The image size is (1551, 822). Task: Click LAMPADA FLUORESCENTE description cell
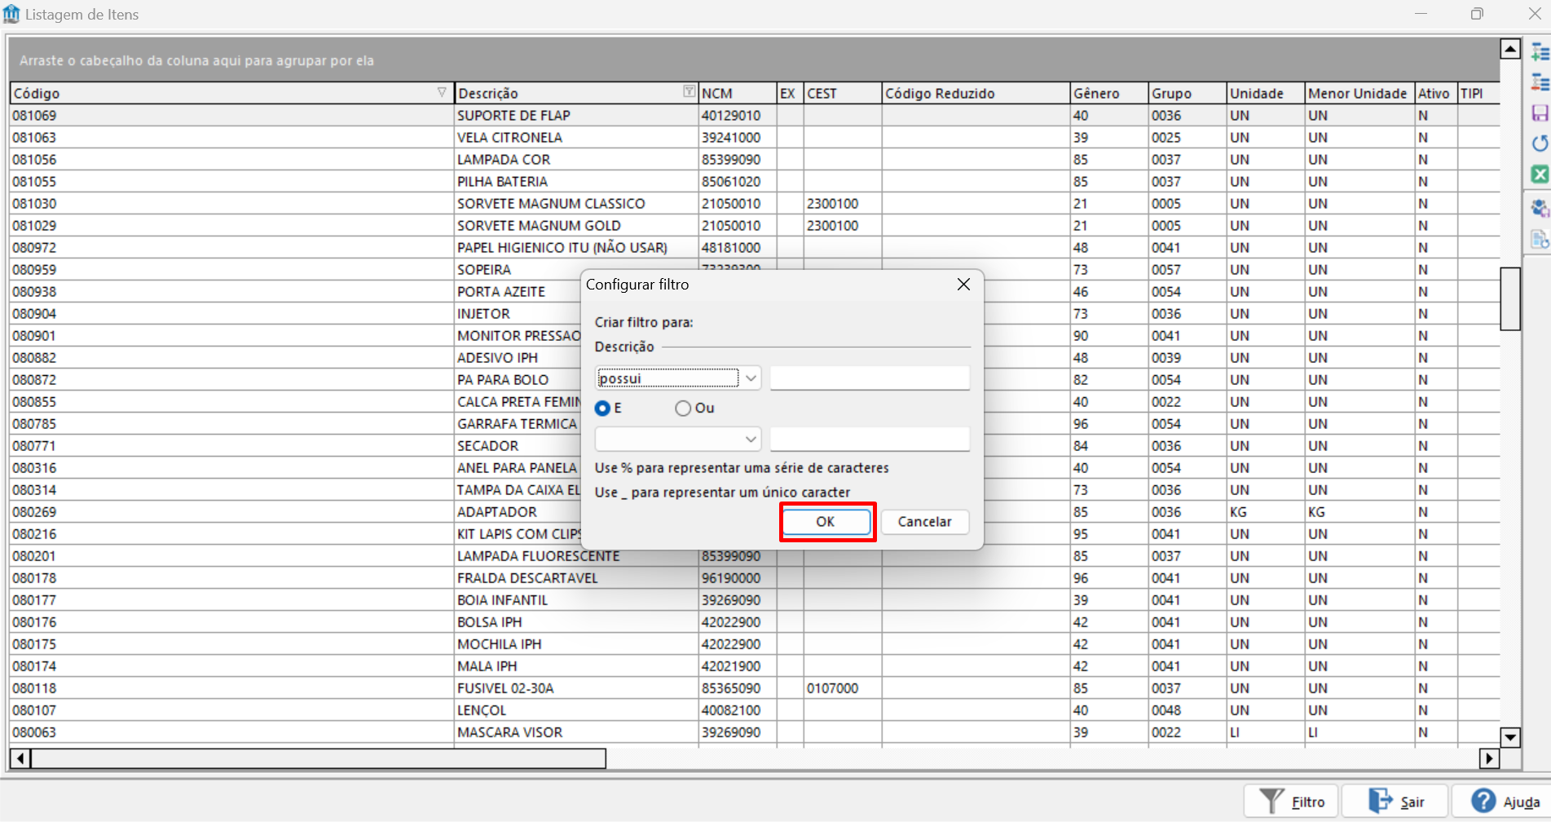pos(575,555)
